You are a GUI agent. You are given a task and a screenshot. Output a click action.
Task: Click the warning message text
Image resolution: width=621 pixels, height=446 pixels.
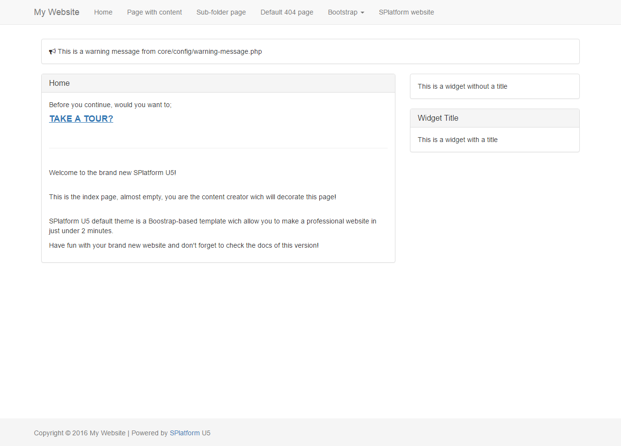[x=160, y=51]
